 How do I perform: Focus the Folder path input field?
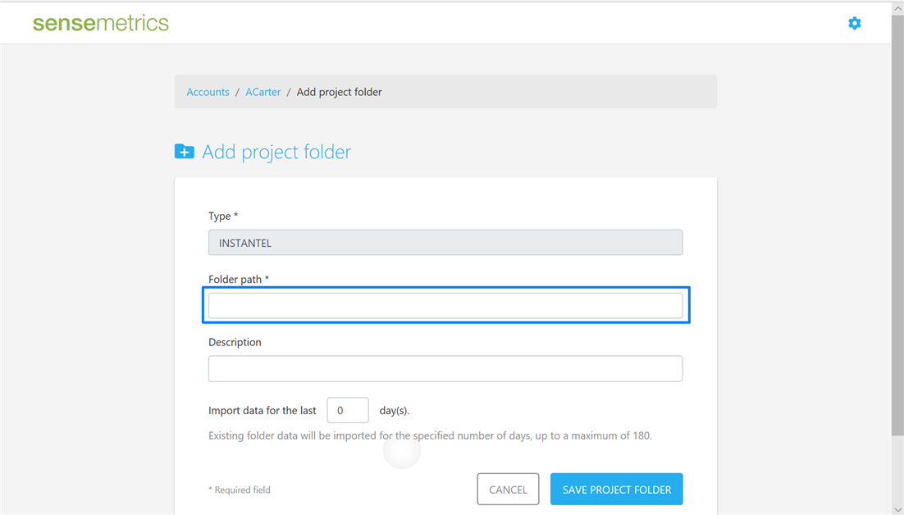445,306
